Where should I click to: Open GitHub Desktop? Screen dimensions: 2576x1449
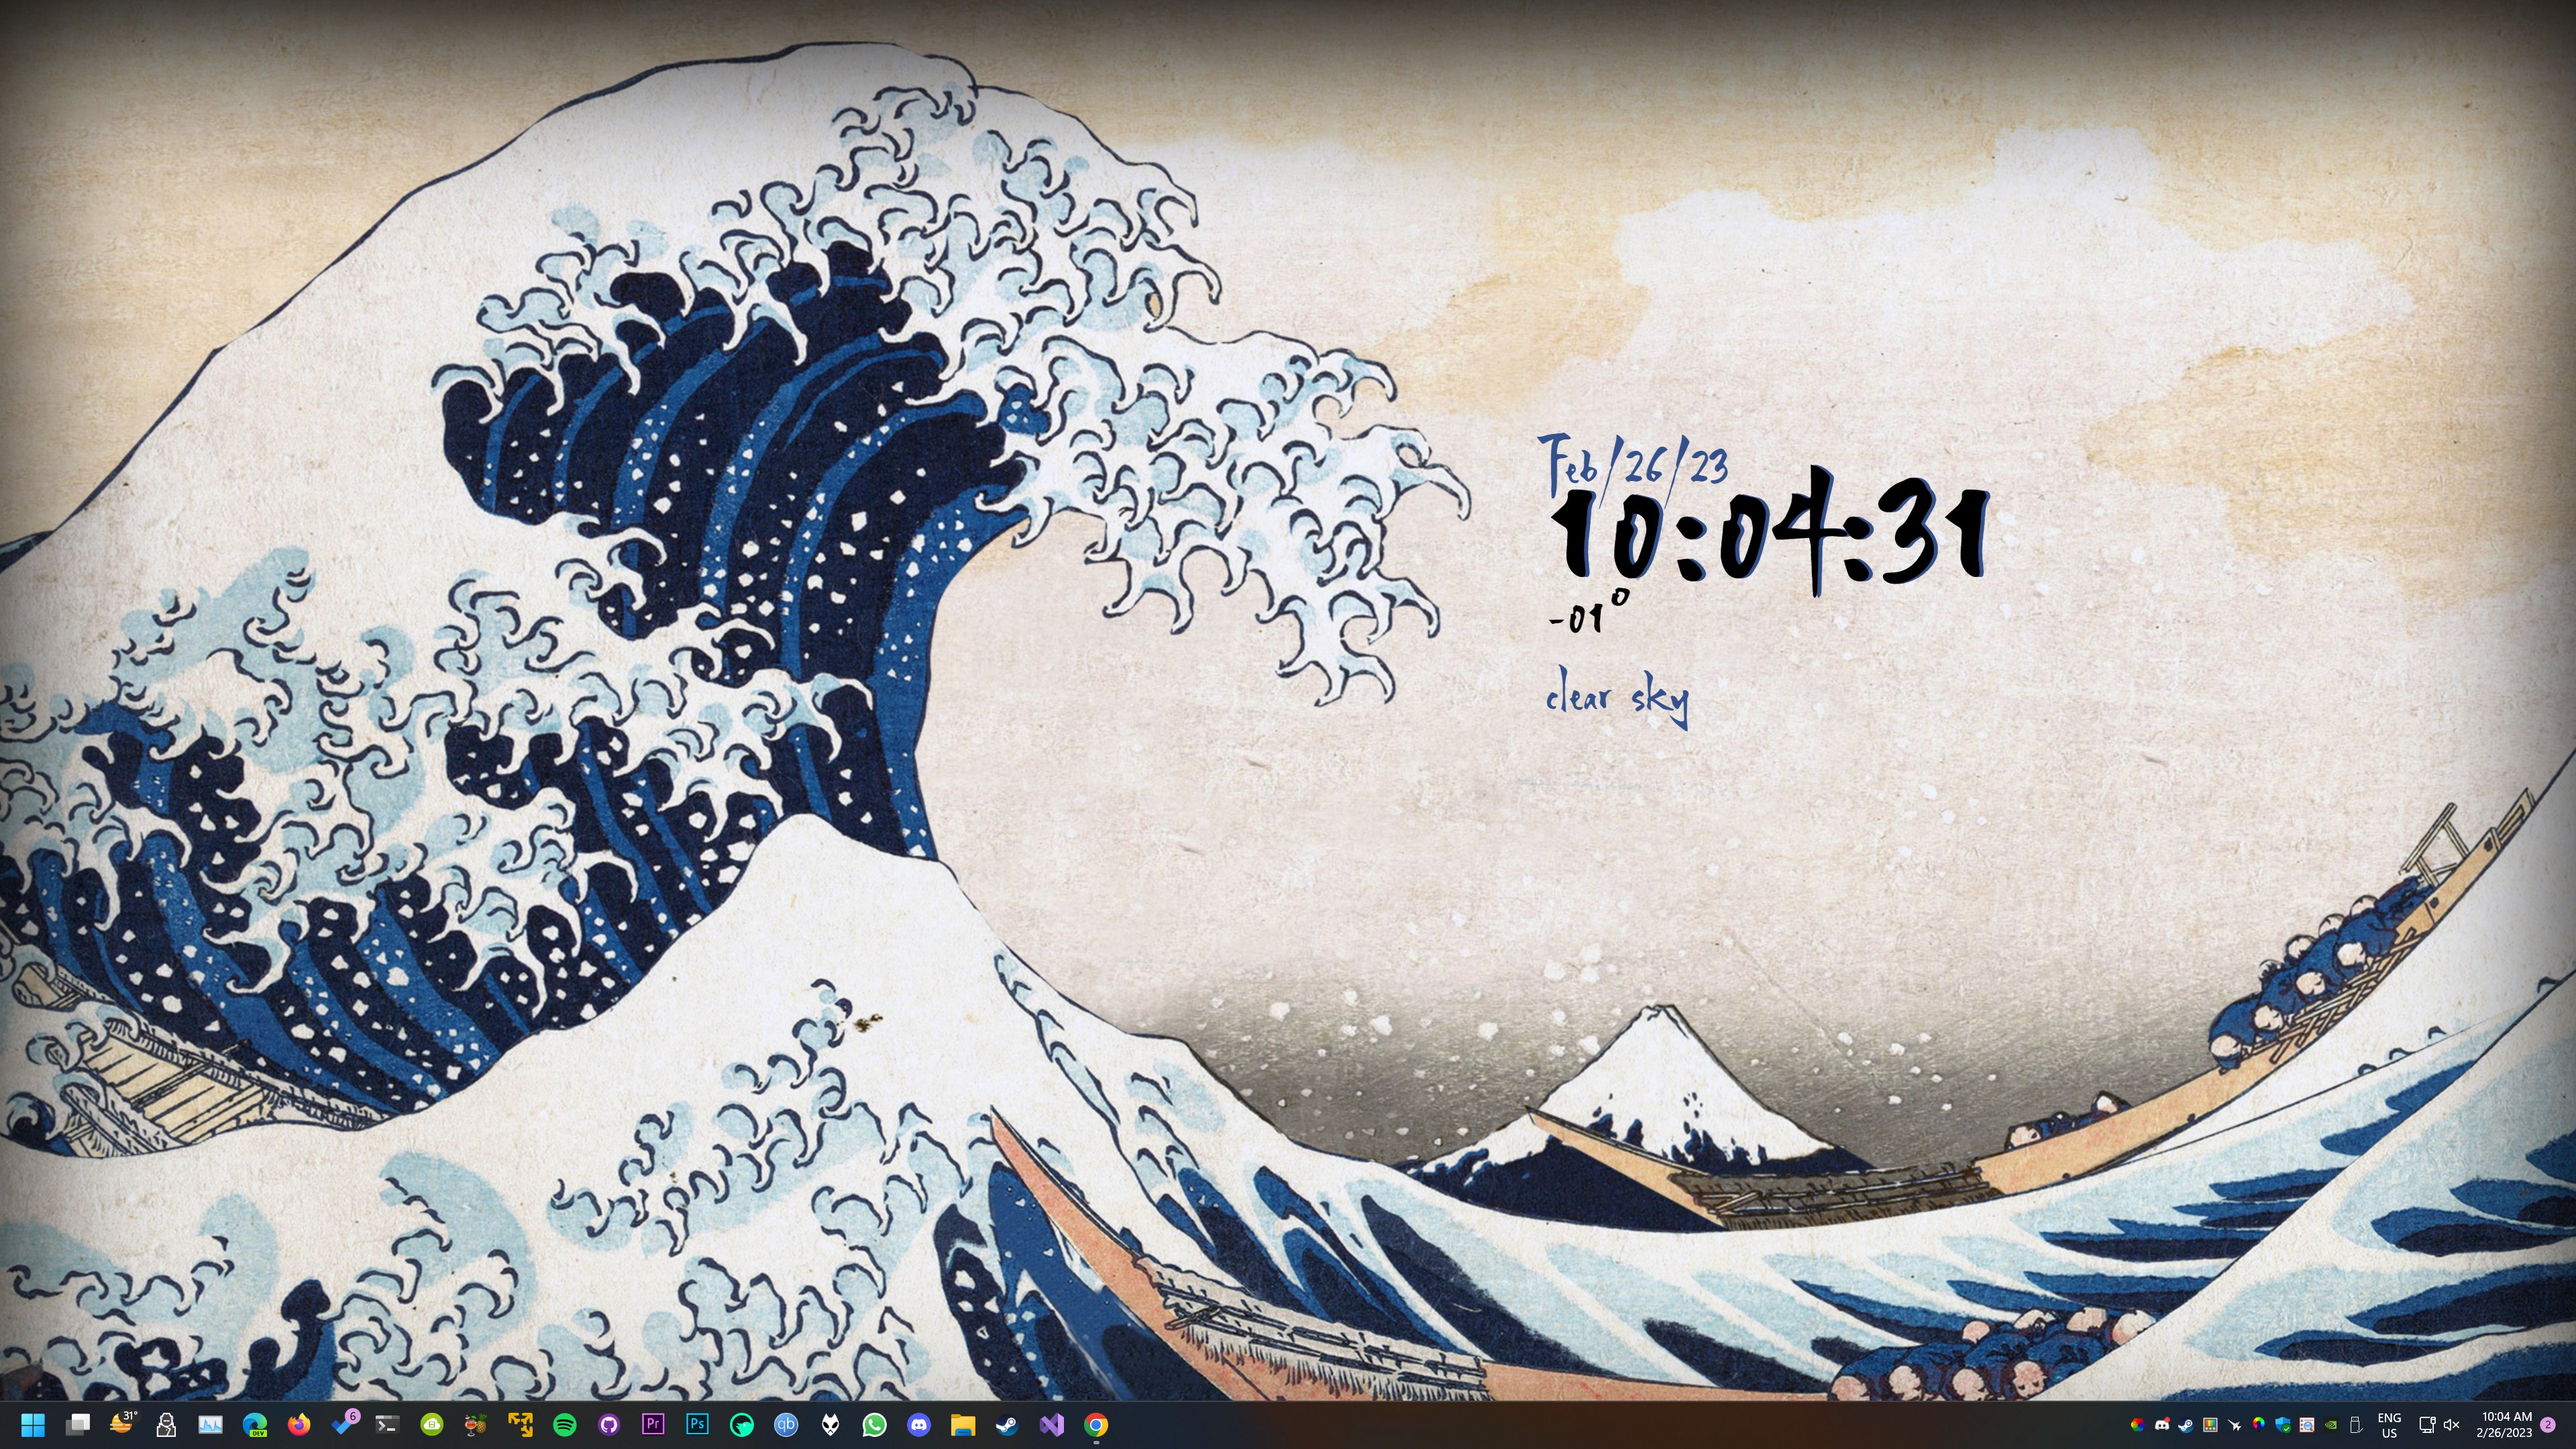tap(608, 1425)
